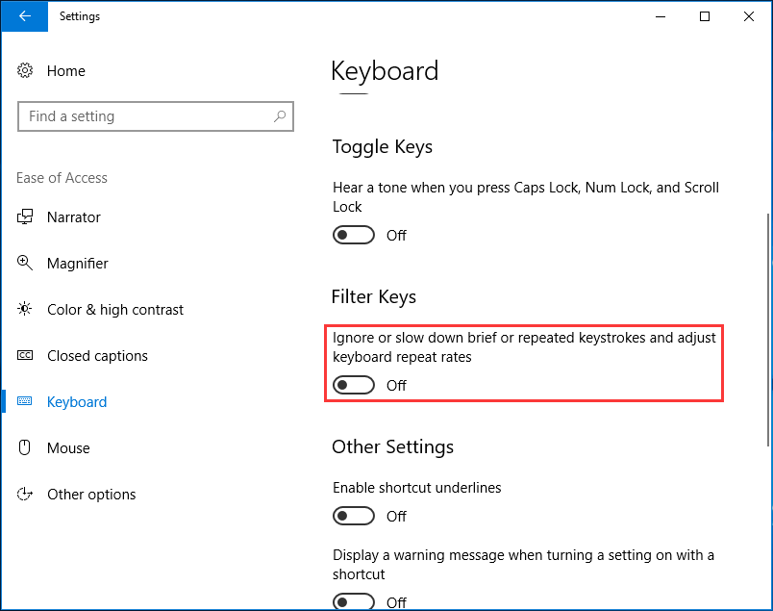Viewport: 773px width, 611px height.
Task: Toggle Enable shortcut underlines switch
Action: (x=353, y=516)
